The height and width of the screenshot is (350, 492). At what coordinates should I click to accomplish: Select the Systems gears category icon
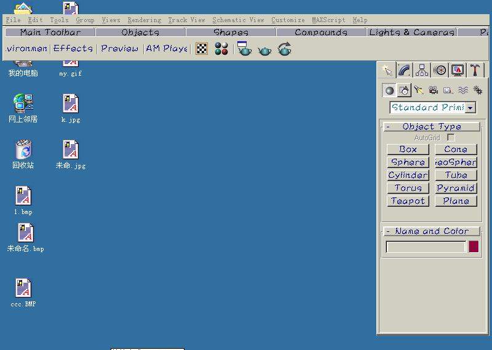(478, 90)
